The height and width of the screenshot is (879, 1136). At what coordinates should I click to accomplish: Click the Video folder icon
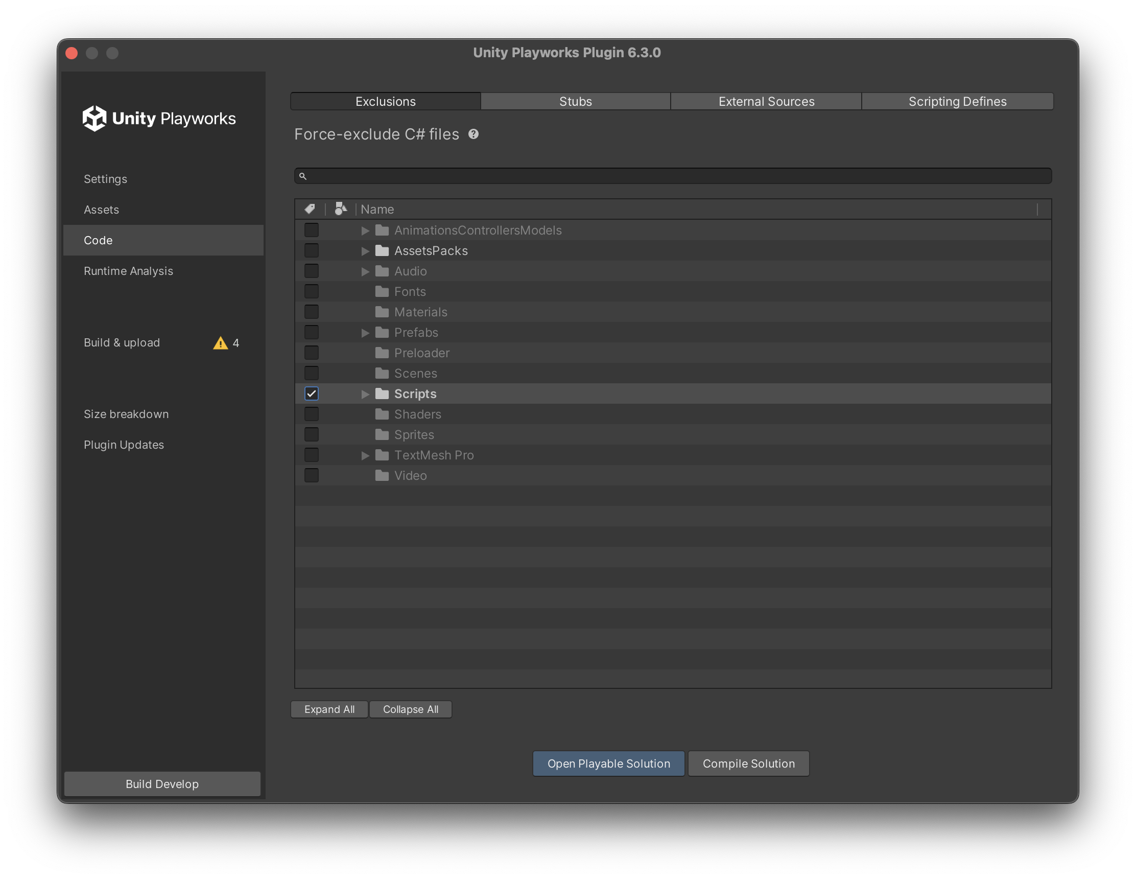[382, 476]
